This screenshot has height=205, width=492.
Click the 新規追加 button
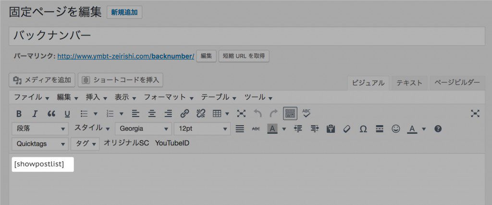point(124,12)
